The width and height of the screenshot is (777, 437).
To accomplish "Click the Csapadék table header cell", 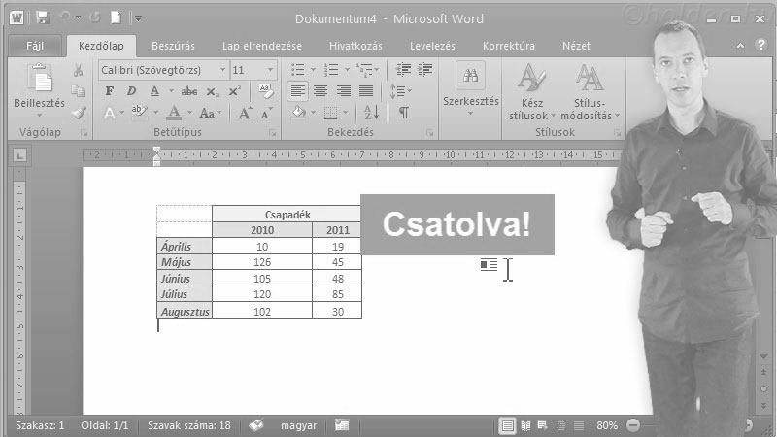I will [x=287, y=214].
